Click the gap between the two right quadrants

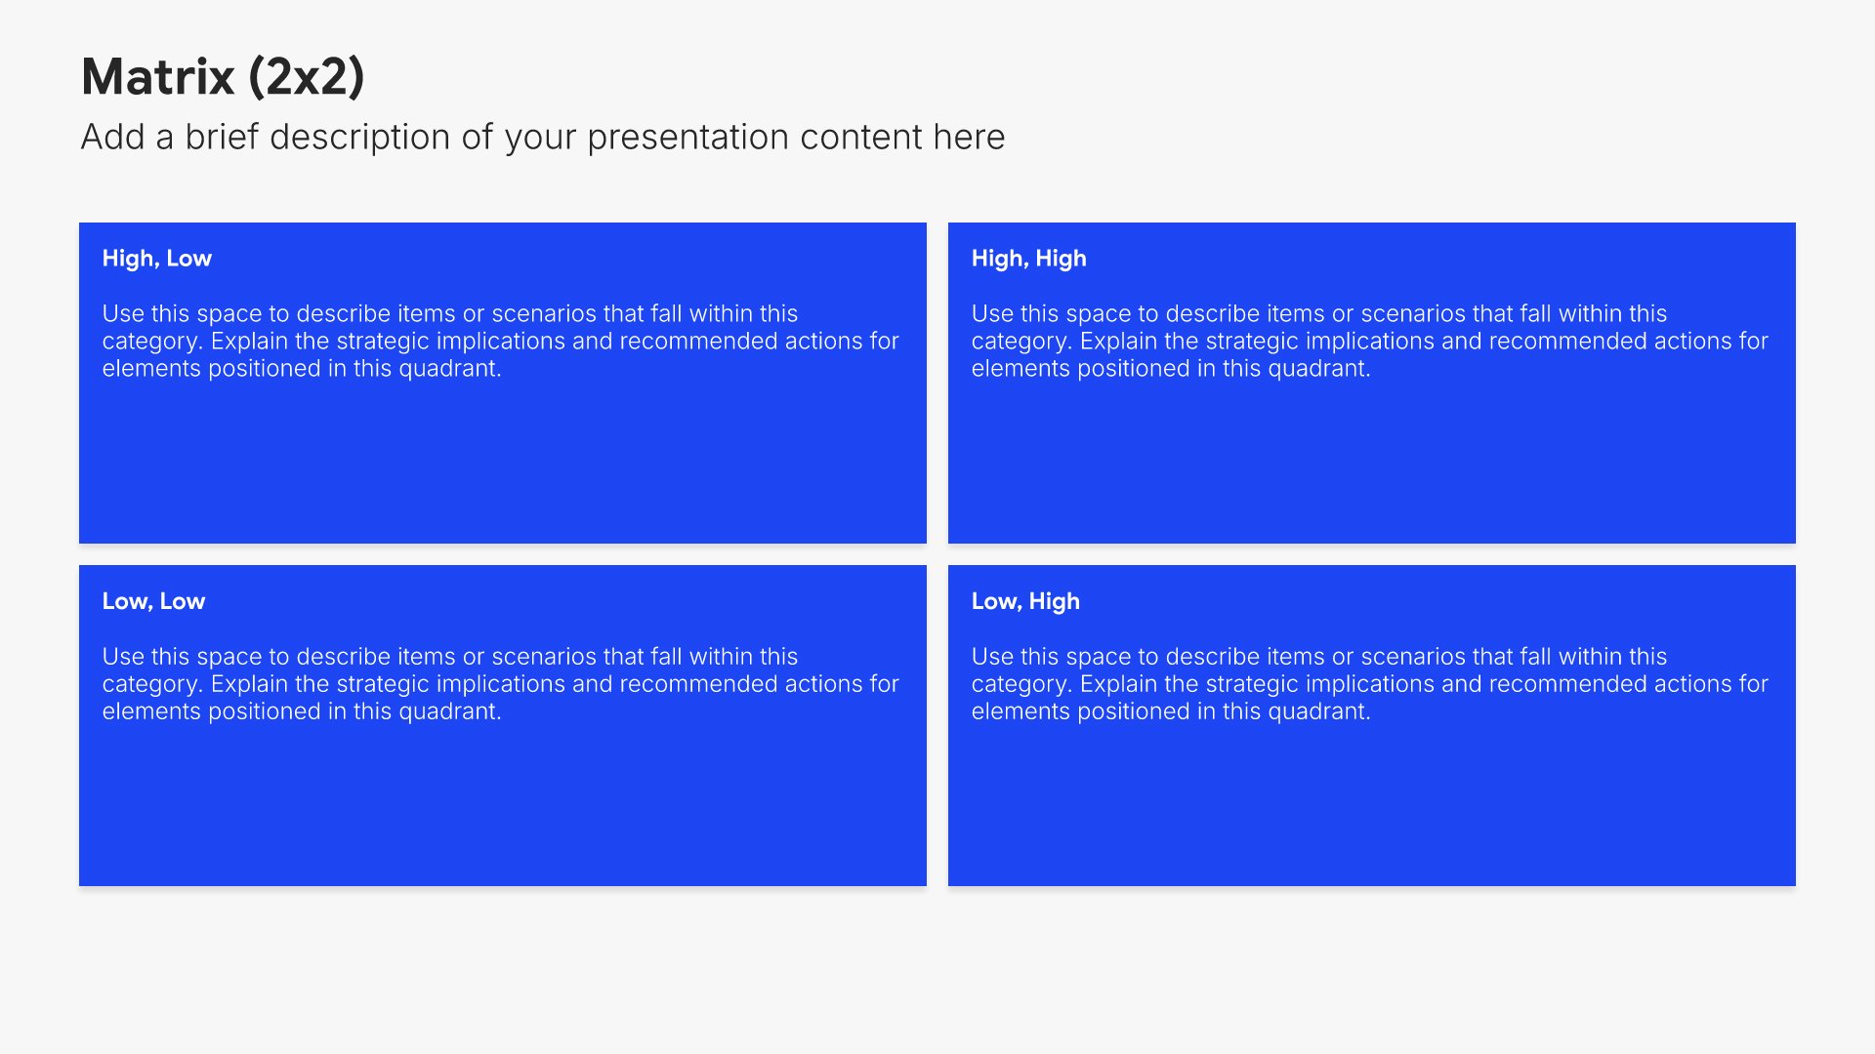1371,554
